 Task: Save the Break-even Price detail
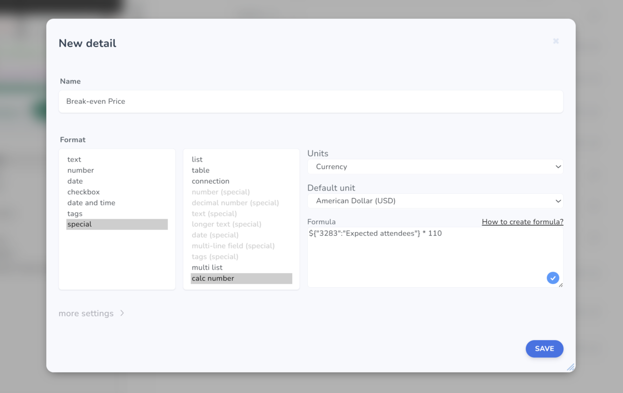544,348
